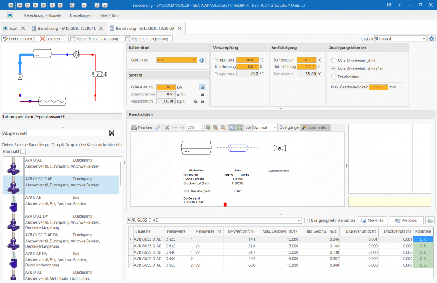This screenshot has width=437, height=283.
Task: Click the printer icon right of Vorschau
Action: [430, 221]
